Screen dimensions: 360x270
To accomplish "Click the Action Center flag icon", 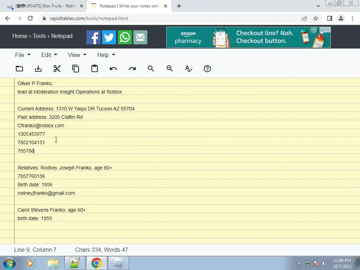I will [x=316, y=263].
